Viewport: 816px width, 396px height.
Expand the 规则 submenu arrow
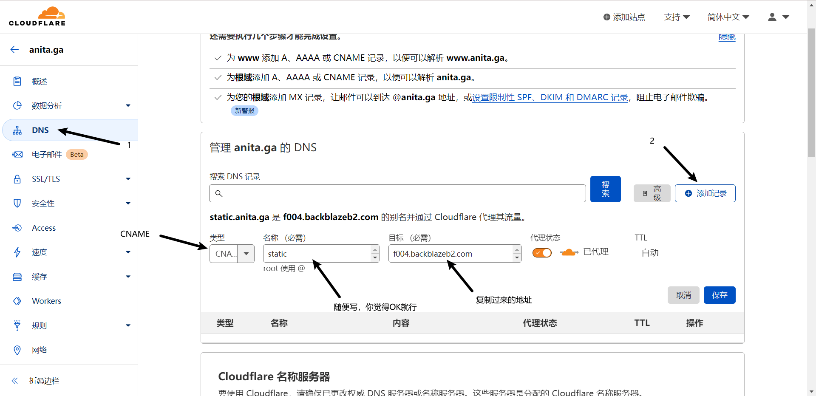point(128,325)
